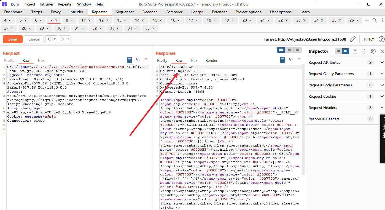
Task: Click the HTTP/1 protocol button
Action: tap(368, 39)
